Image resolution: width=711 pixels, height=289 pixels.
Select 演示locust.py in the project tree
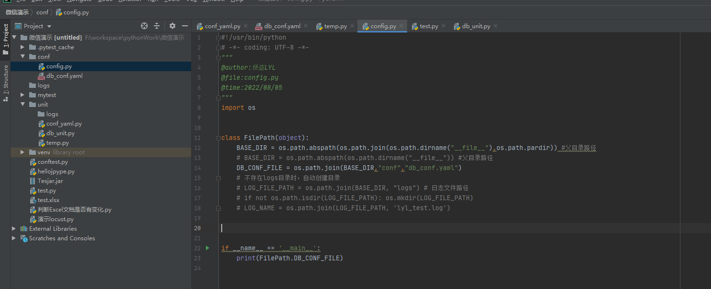(101, 219)
